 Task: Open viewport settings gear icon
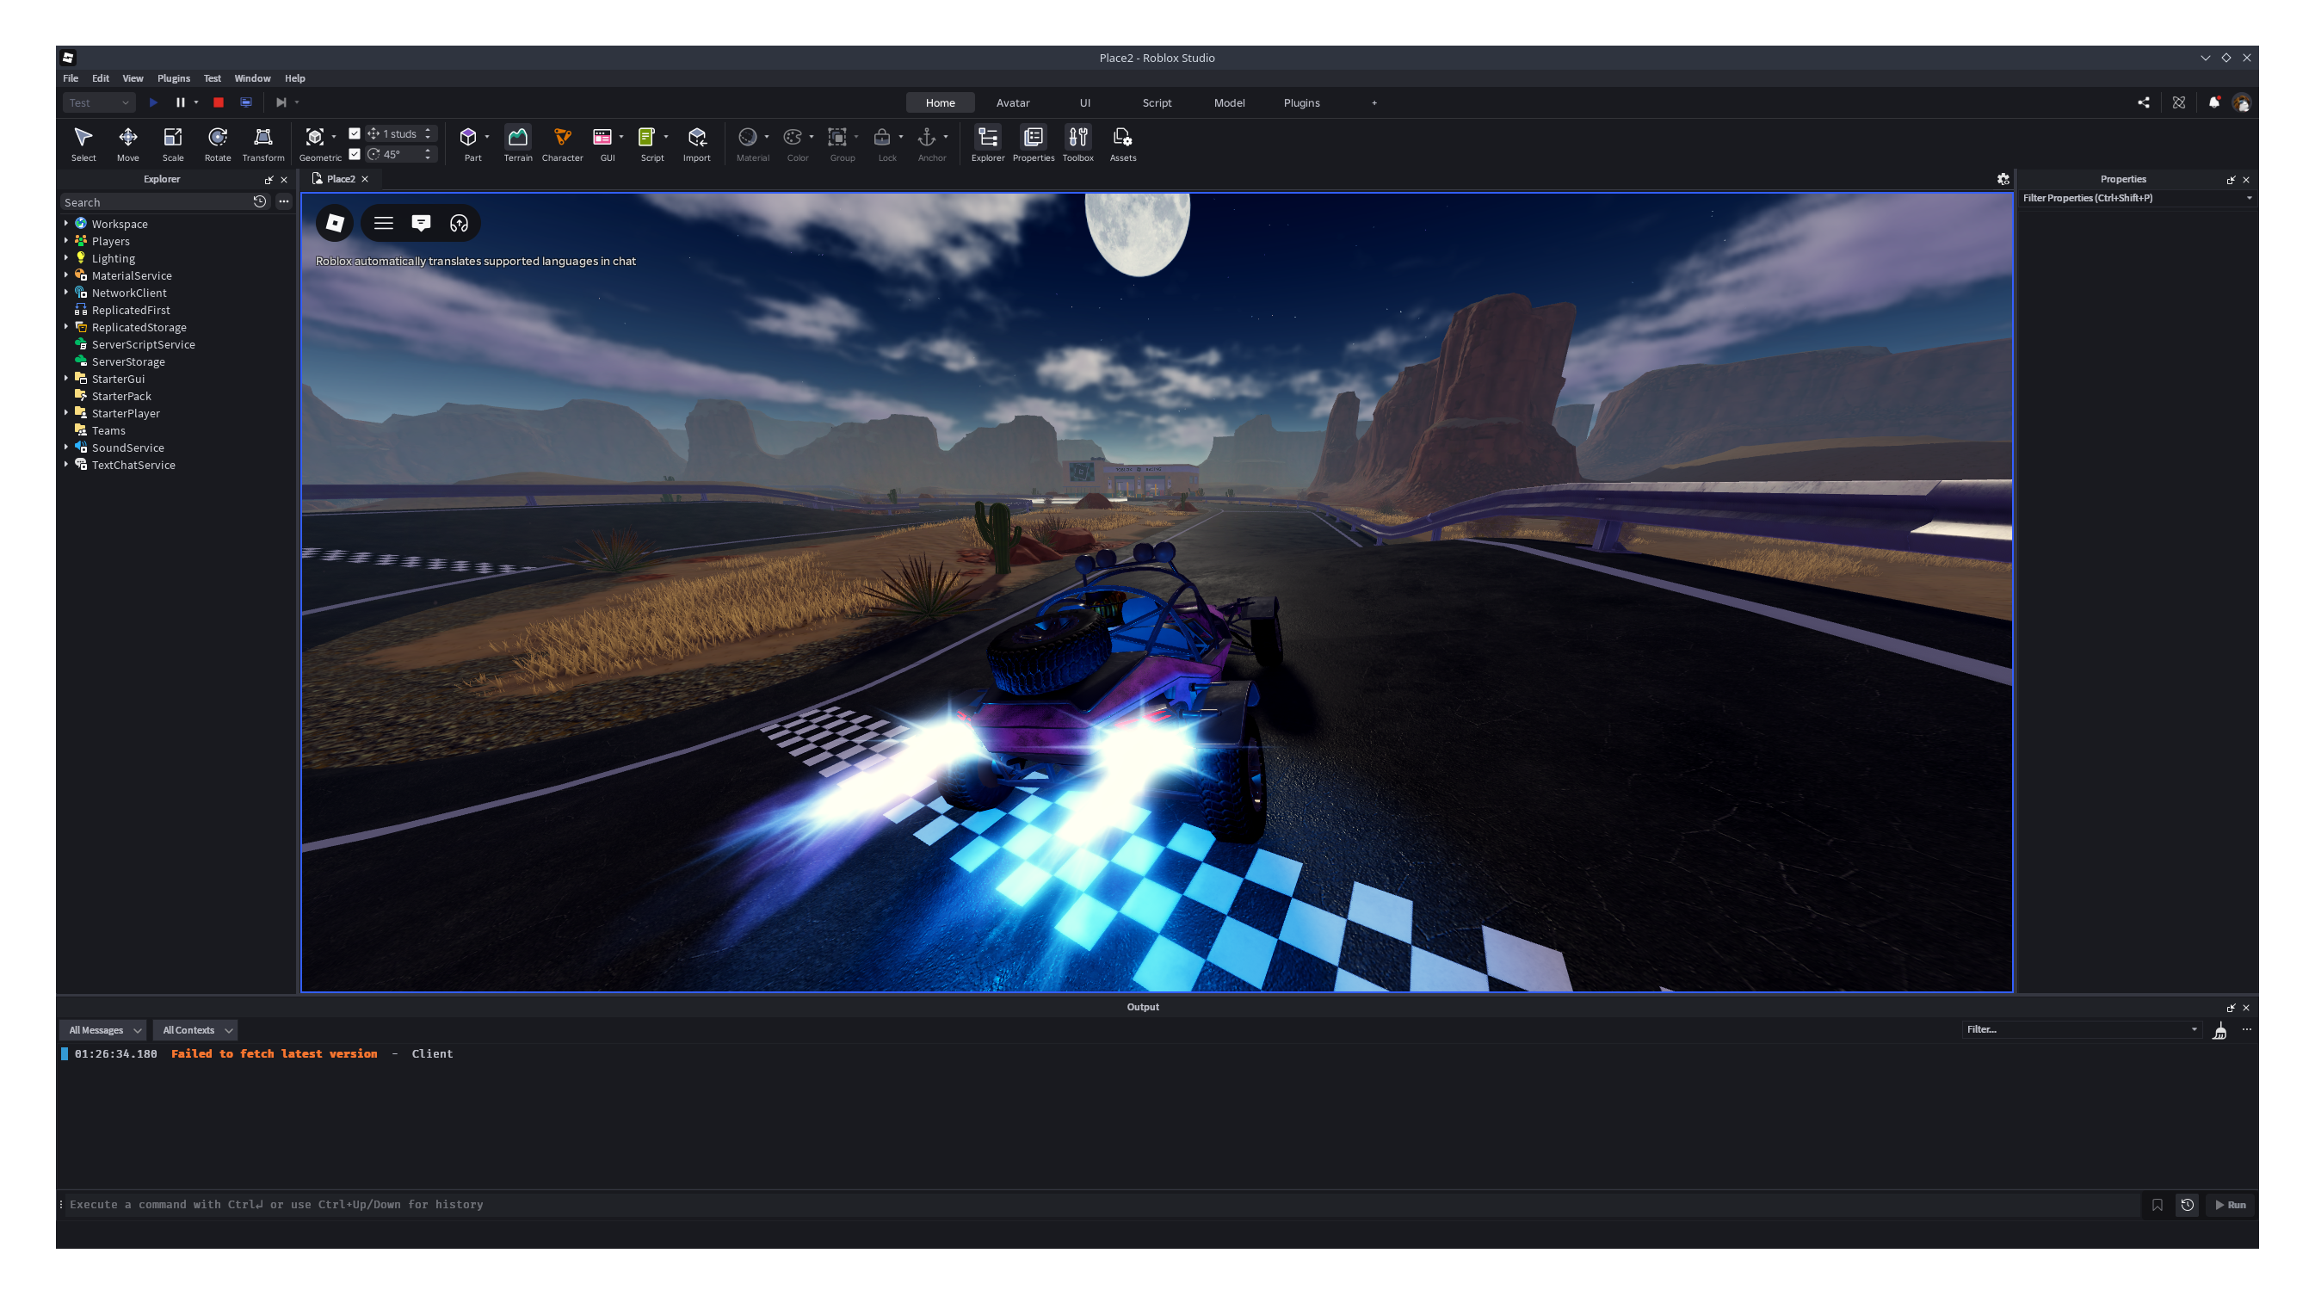tap(2002, 179)
